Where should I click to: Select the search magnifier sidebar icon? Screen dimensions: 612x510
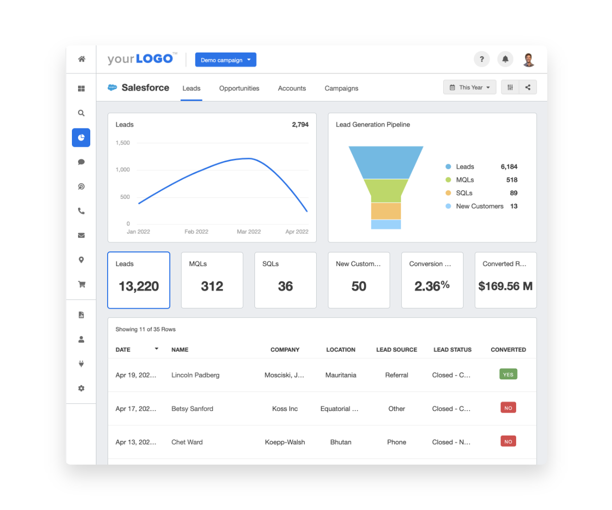click(x=81, y=113)
